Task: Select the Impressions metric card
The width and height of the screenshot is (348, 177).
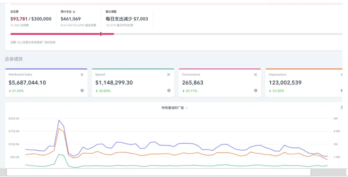Action: [x=304, y=83]
